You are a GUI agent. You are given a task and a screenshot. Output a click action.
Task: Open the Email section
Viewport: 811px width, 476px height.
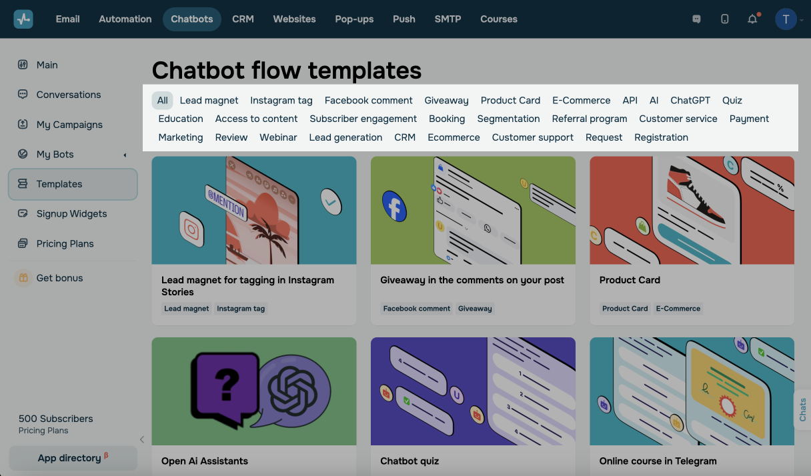tap(68, 19)
